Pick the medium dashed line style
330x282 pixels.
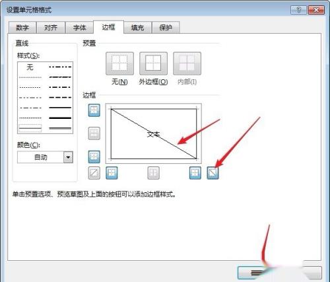[x=60, y=97]
